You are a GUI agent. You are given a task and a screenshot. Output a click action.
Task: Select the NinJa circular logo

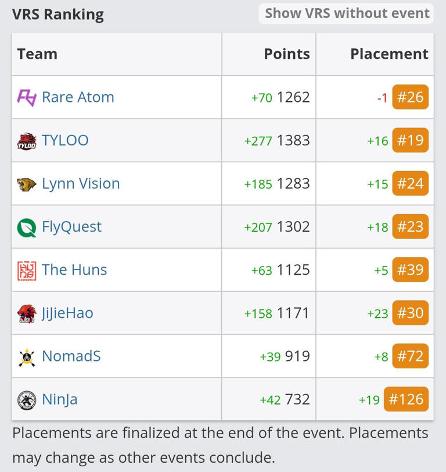[26, 399]
